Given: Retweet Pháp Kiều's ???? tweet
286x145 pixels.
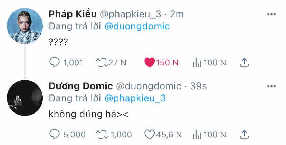Looking at the screenshot, I should [101, 63].
